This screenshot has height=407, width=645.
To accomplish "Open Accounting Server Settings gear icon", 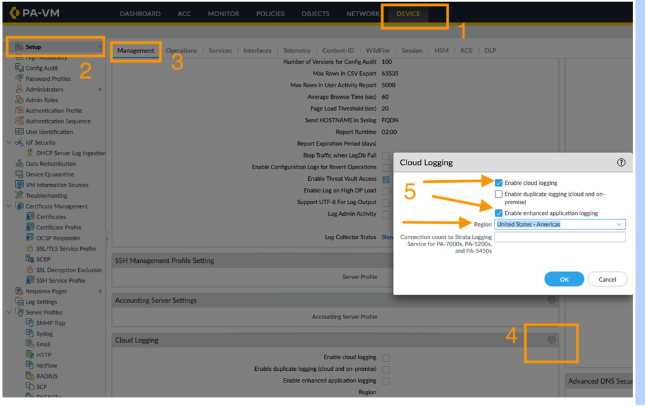I will [551, 300].
